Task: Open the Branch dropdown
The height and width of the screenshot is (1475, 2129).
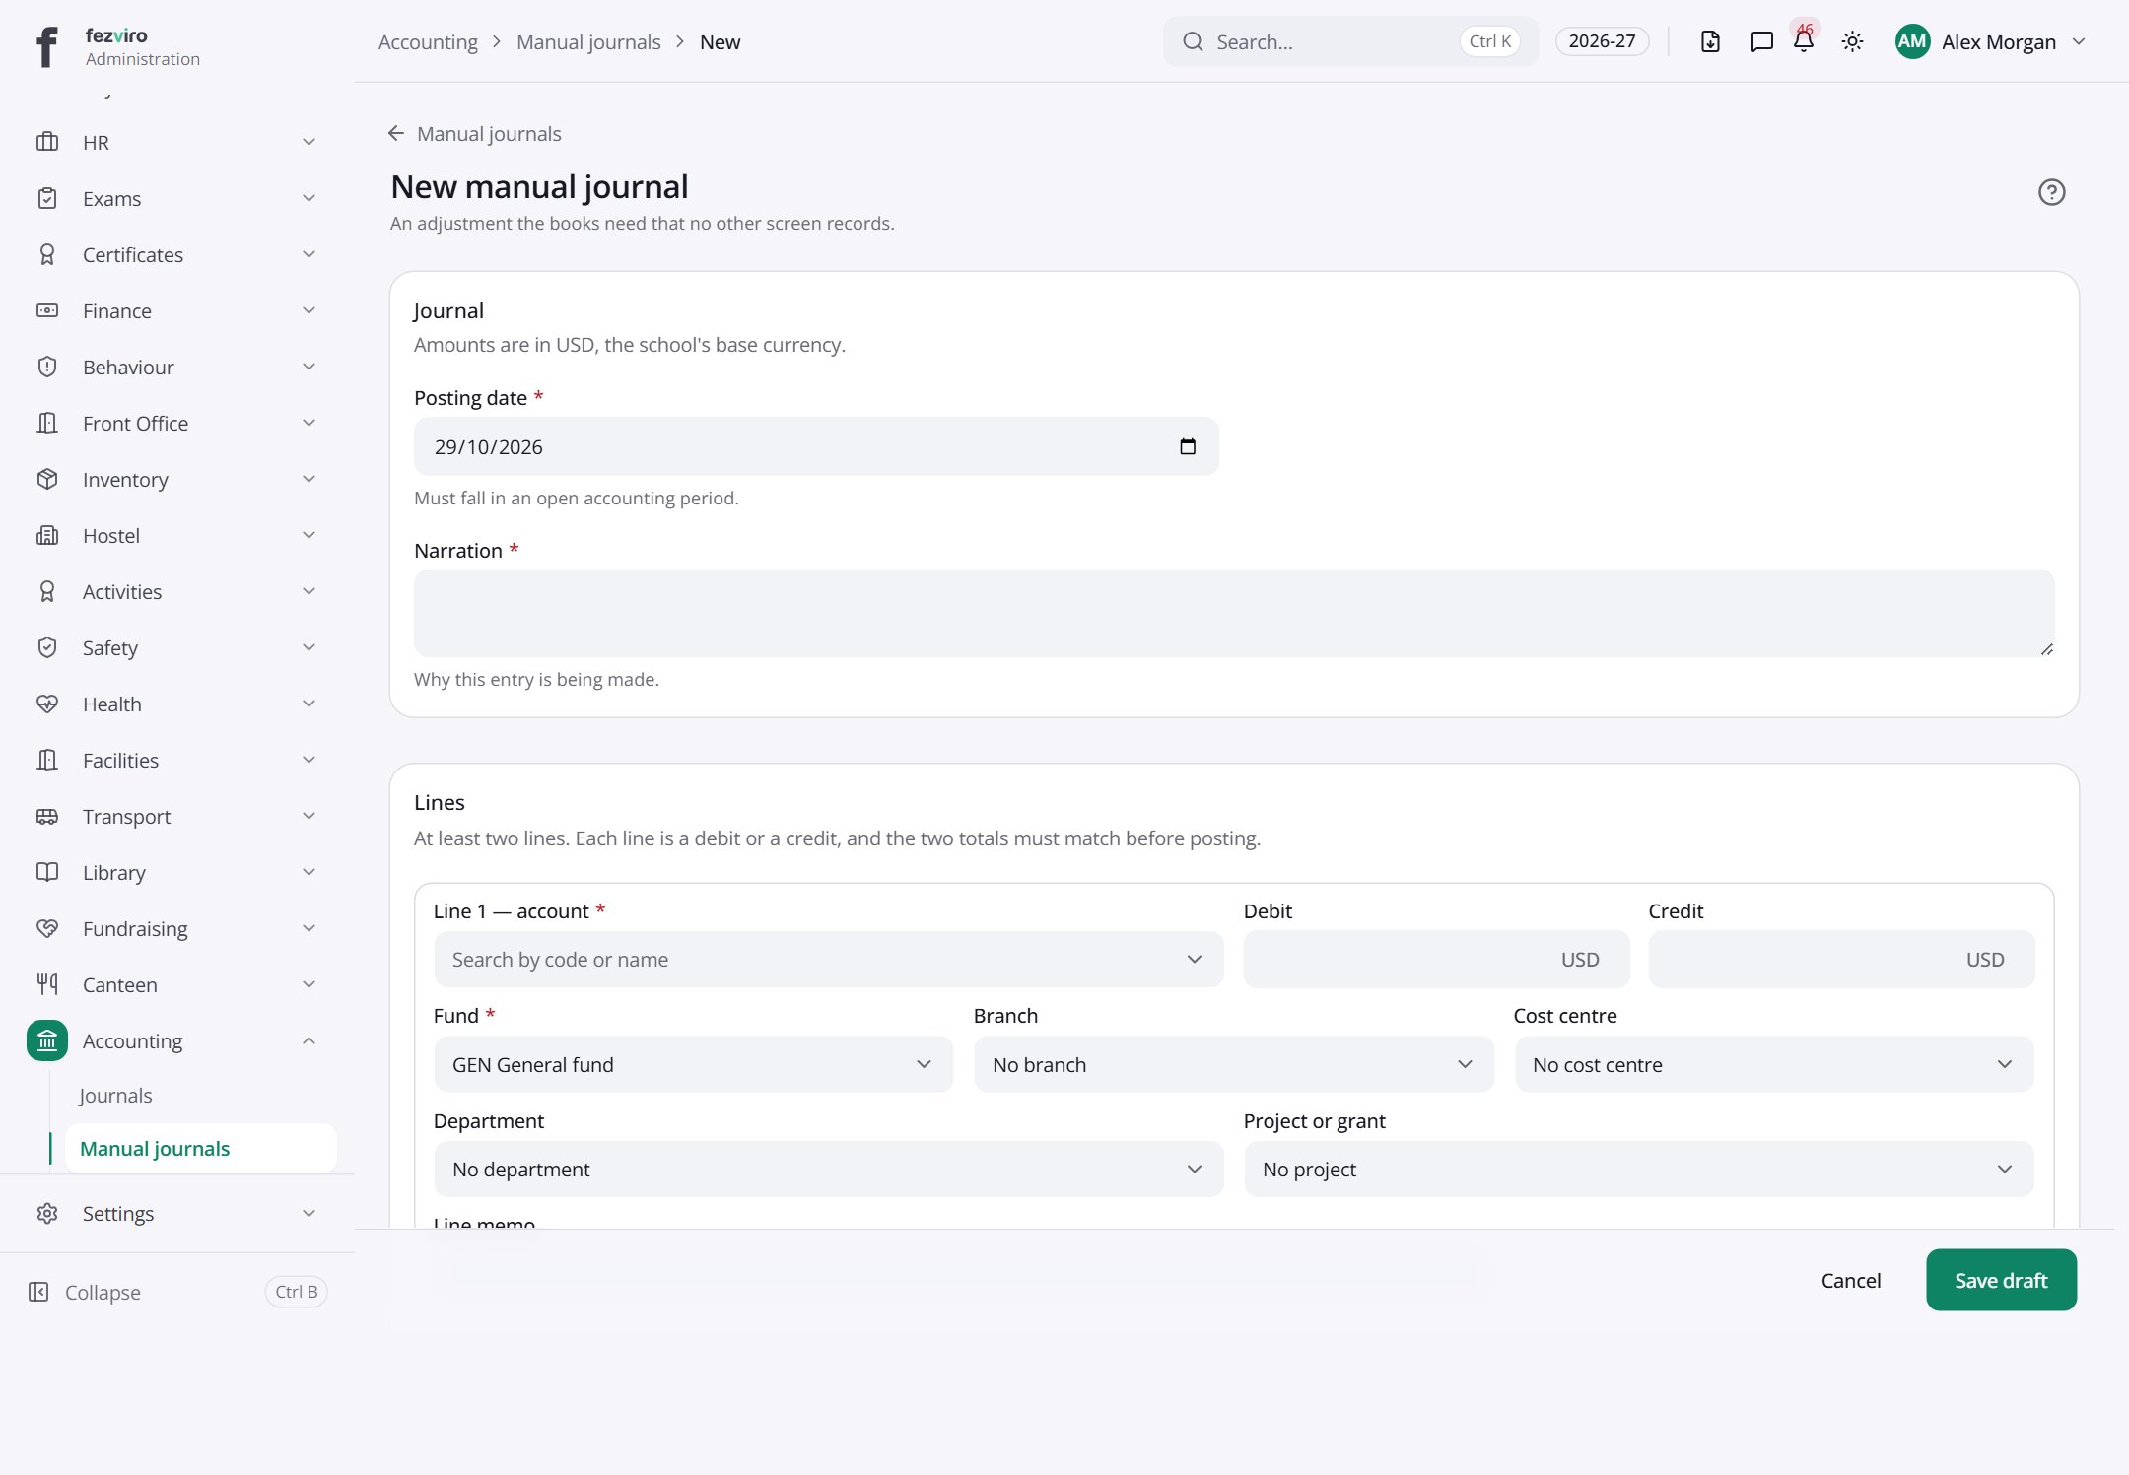Action: coord(1233,1065)
